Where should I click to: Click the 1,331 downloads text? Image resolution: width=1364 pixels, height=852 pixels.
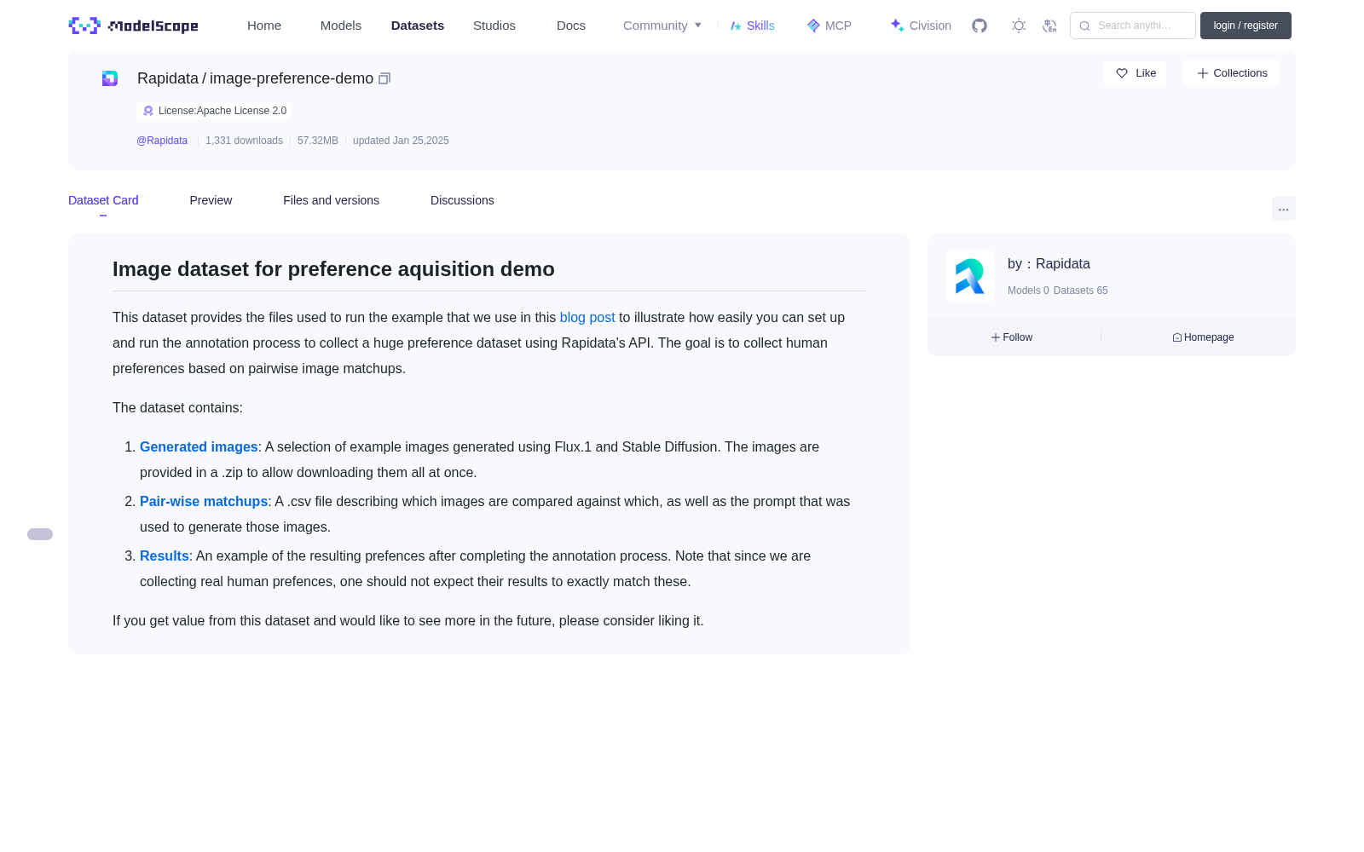tap(244, 141)
